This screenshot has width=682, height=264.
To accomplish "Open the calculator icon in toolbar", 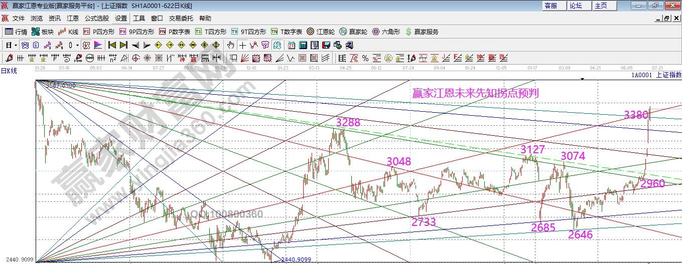I will (x=303, y=45).
